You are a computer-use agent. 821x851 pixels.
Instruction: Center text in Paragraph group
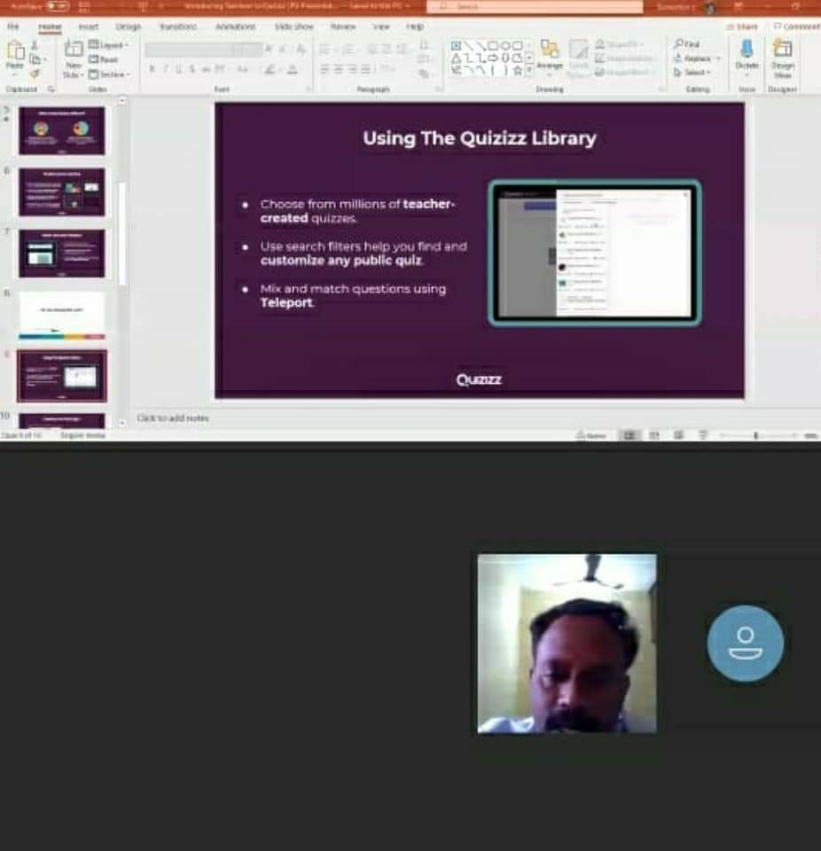tap(339, 69)
